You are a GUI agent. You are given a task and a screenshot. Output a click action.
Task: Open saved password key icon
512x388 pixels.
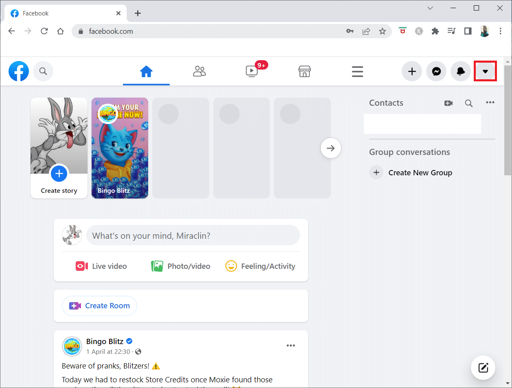(350, 31)
